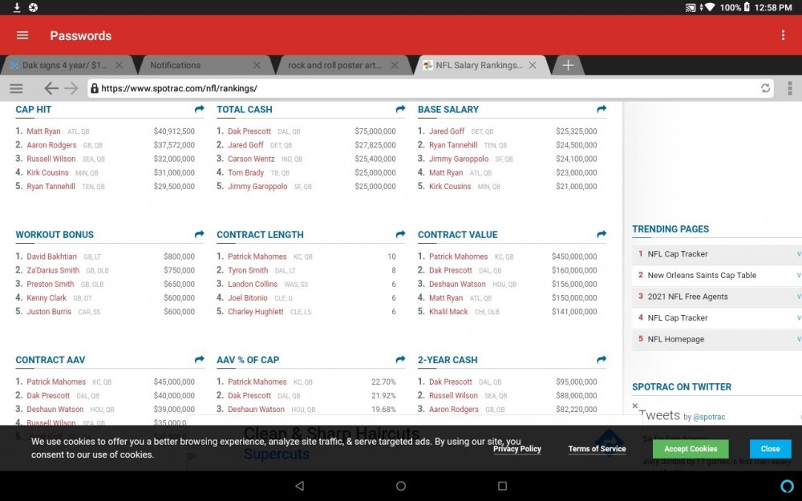Go forward with the browser forward arrow
This screenshot has width=802, height=501.
point(71,88)
